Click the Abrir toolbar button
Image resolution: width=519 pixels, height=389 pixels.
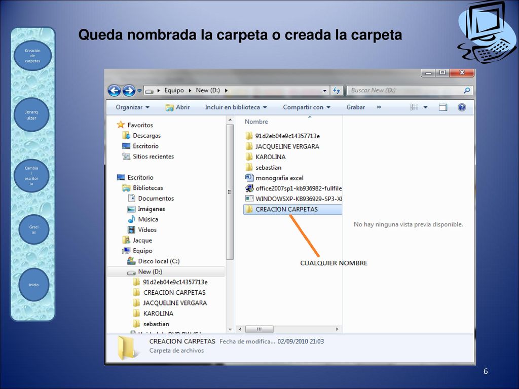pos(178,107)
